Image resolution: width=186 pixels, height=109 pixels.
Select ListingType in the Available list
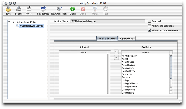click(x=145, y=93)
